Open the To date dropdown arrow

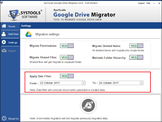coord(141,83)
